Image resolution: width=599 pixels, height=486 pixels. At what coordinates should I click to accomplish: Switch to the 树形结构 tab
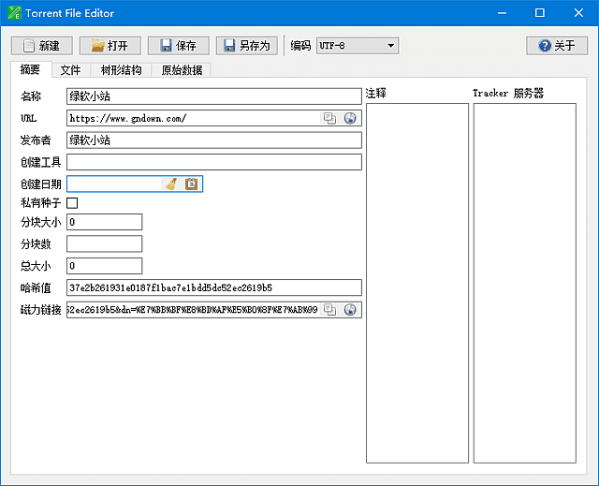[x=121, y=69]
